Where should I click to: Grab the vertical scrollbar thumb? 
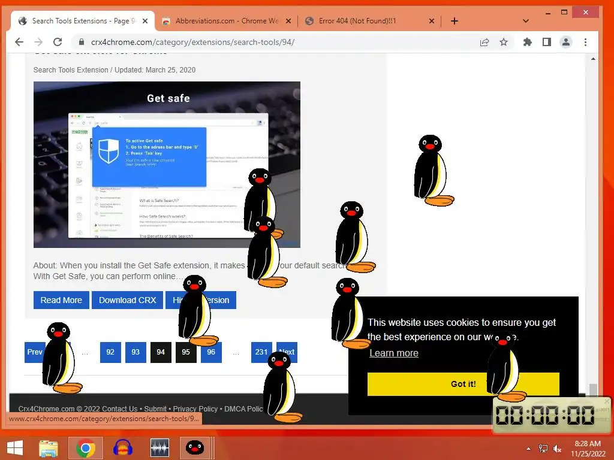click(x=593, y=389)
